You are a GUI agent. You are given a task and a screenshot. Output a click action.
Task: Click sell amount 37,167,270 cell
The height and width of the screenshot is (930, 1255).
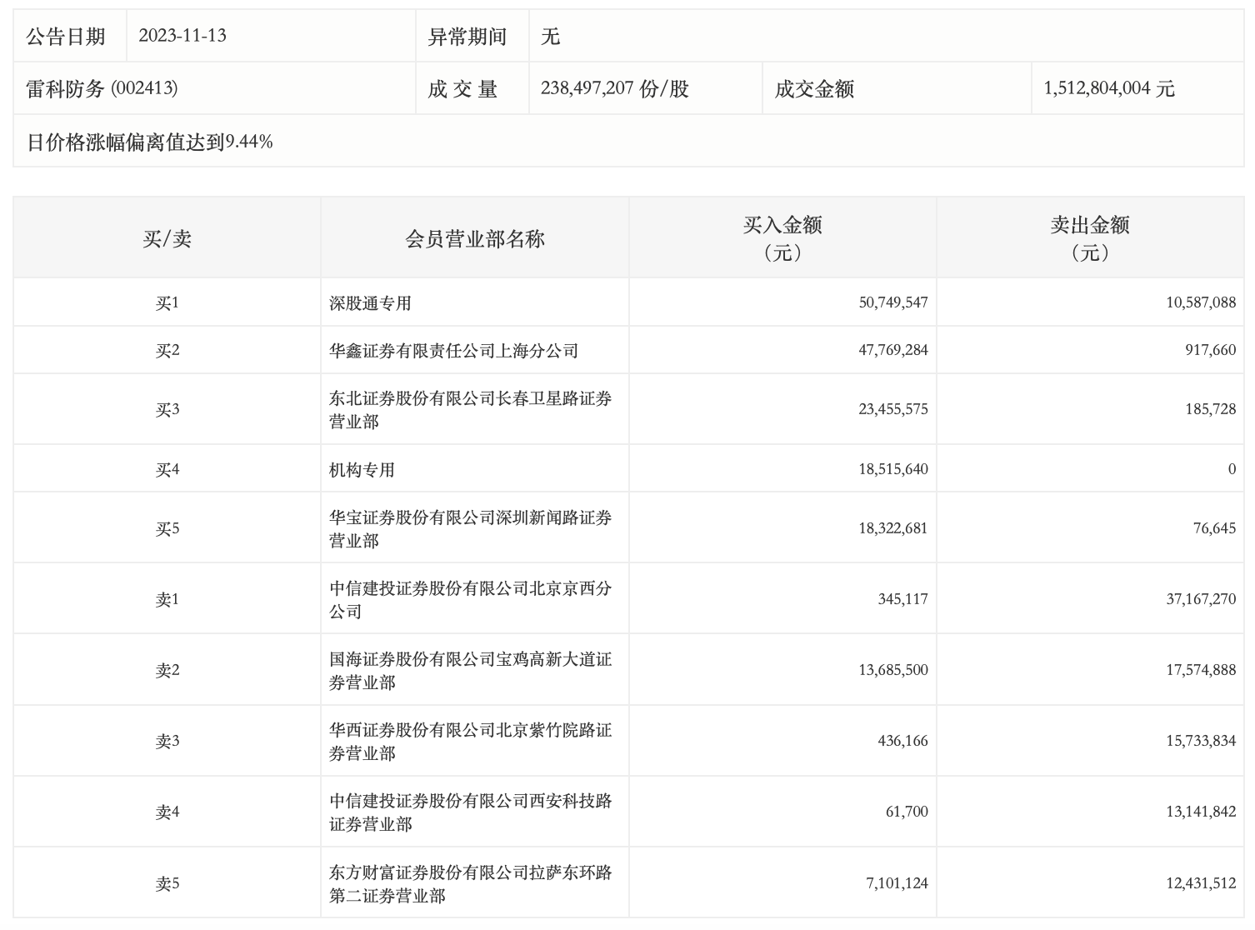click(1200, 599)
